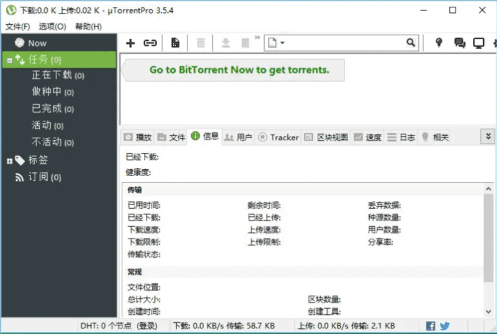Click the Add Torrent plus icon

(130, 43)
